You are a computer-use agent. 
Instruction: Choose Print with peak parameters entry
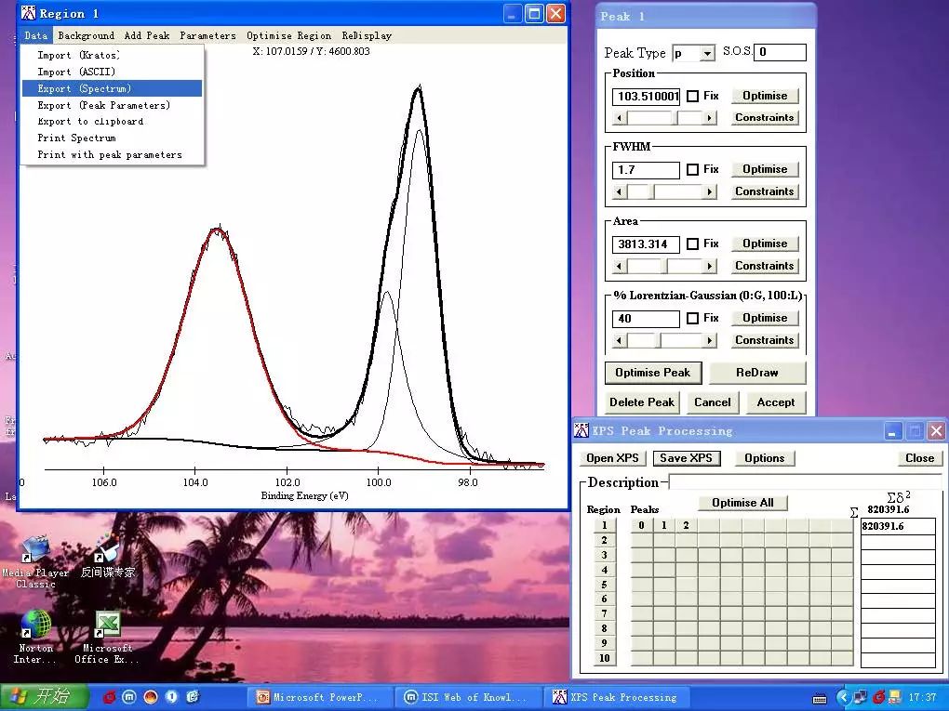point(112,155)
